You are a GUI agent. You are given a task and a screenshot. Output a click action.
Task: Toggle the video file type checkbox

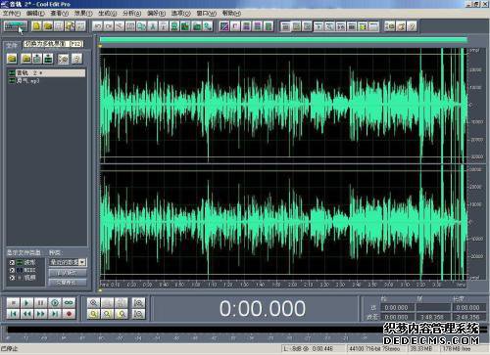point(12,278)
